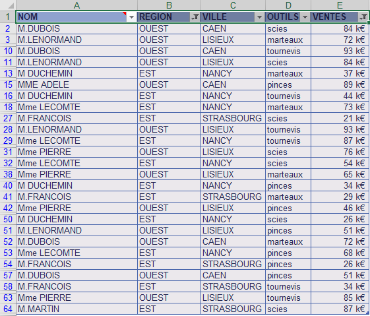
Task: Click the pinces cell in row 15
Action: point(288,84)
